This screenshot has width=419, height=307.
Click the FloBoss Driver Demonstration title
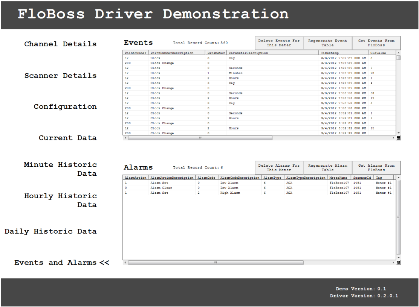coord(153,14)
